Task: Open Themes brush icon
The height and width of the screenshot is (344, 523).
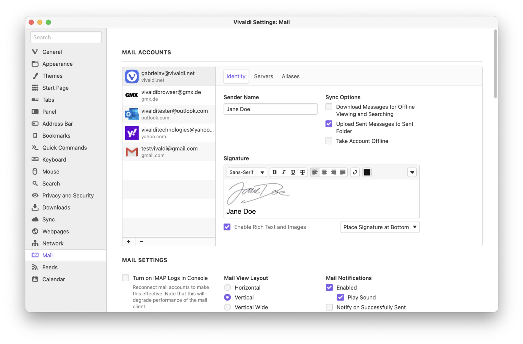Action: coord(35,76)
